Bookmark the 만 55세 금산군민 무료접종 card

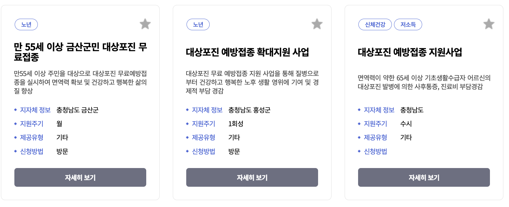coord(145,24)
